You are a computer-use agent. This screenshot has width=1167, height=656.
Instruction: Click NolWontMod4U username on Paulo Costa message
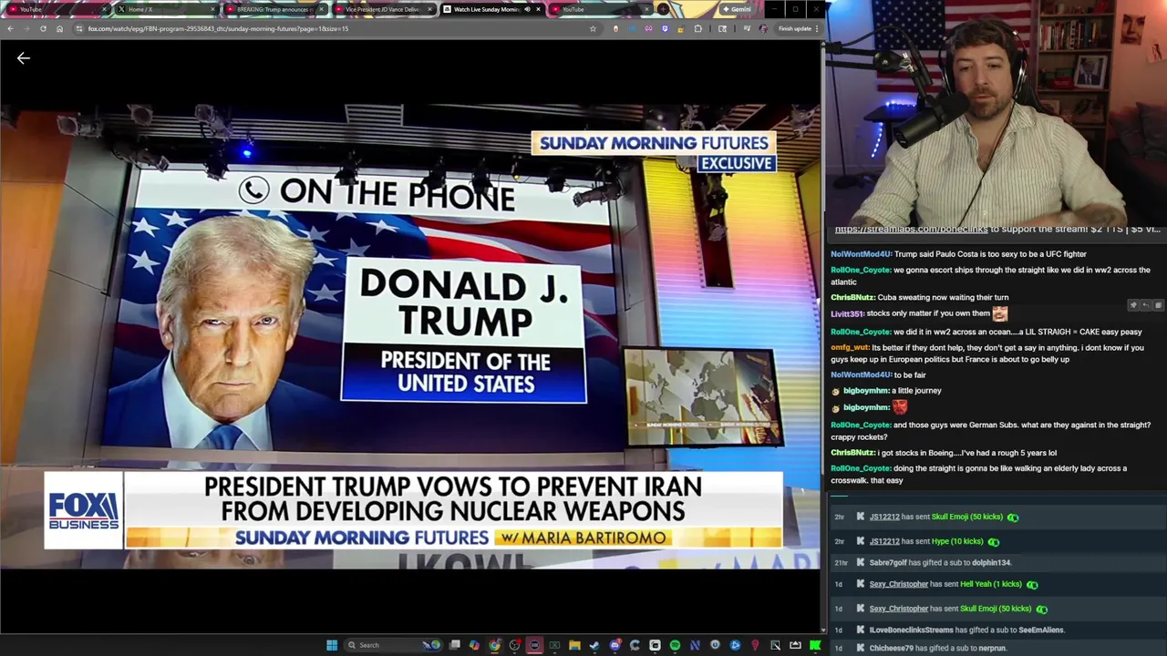point(861,254)
